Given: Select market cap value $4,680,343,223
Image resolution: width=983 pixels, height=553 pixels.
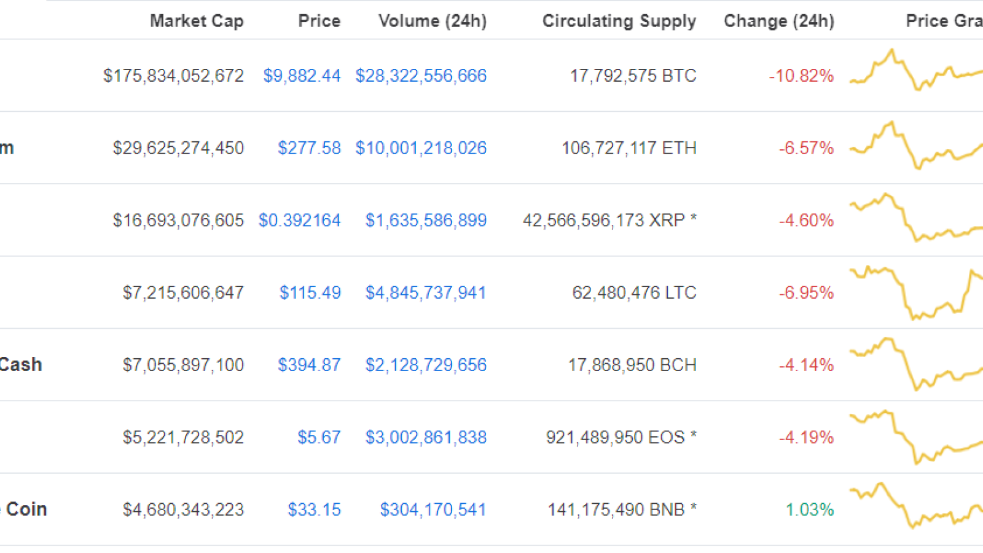Looking at the screenshot, I should [183, 509].
